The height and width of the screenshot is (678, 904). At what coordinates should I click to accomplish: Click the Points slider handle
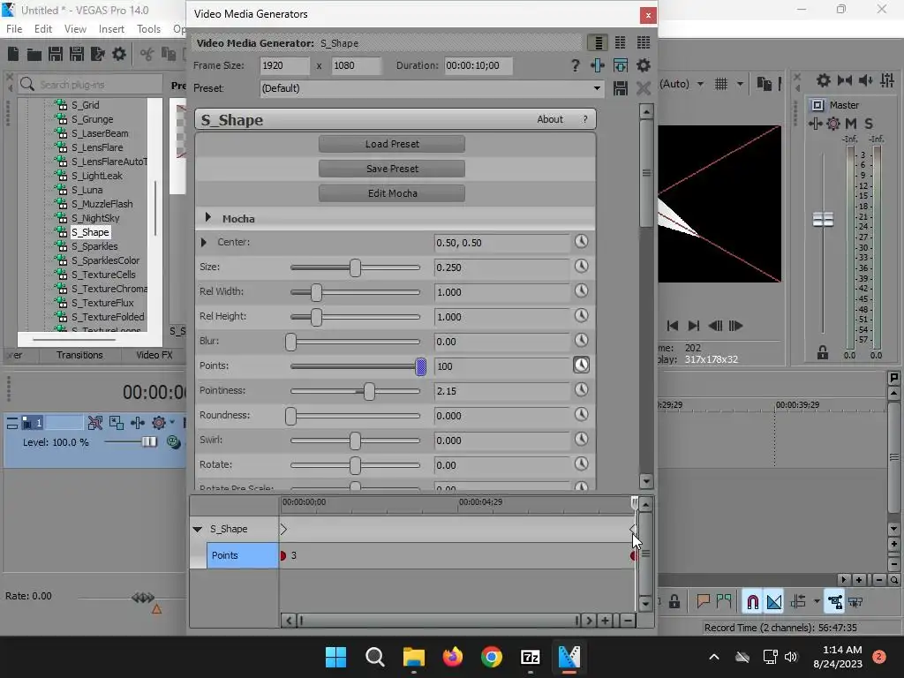pyautogui.click(x=421, y=366)
